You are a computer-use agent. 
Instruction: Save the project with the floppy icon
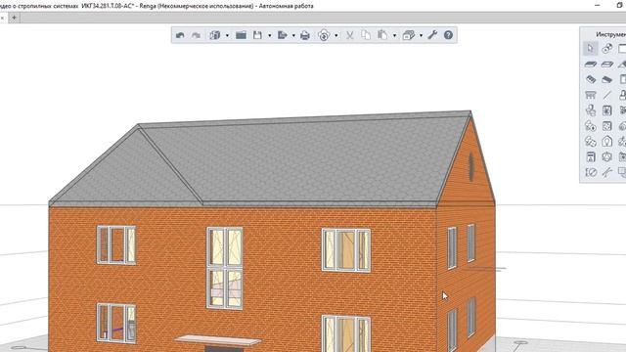257,35
